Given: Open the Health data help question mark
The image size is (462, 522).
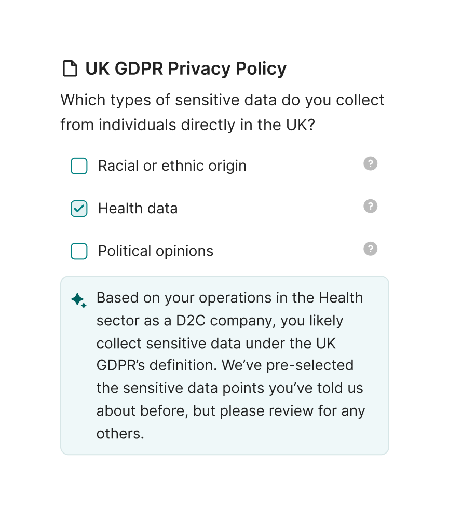Looking at the screenshot, I should click(370, 207).
